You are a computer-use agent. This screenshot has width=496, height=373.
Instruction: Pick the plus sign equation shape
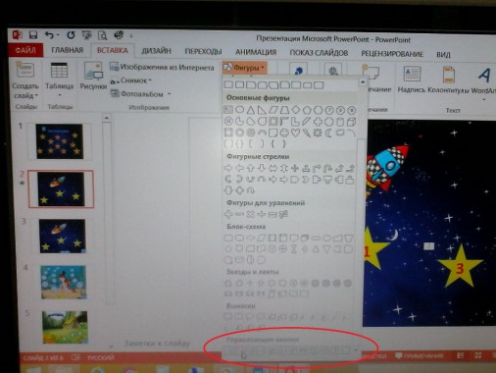[228, 214]
